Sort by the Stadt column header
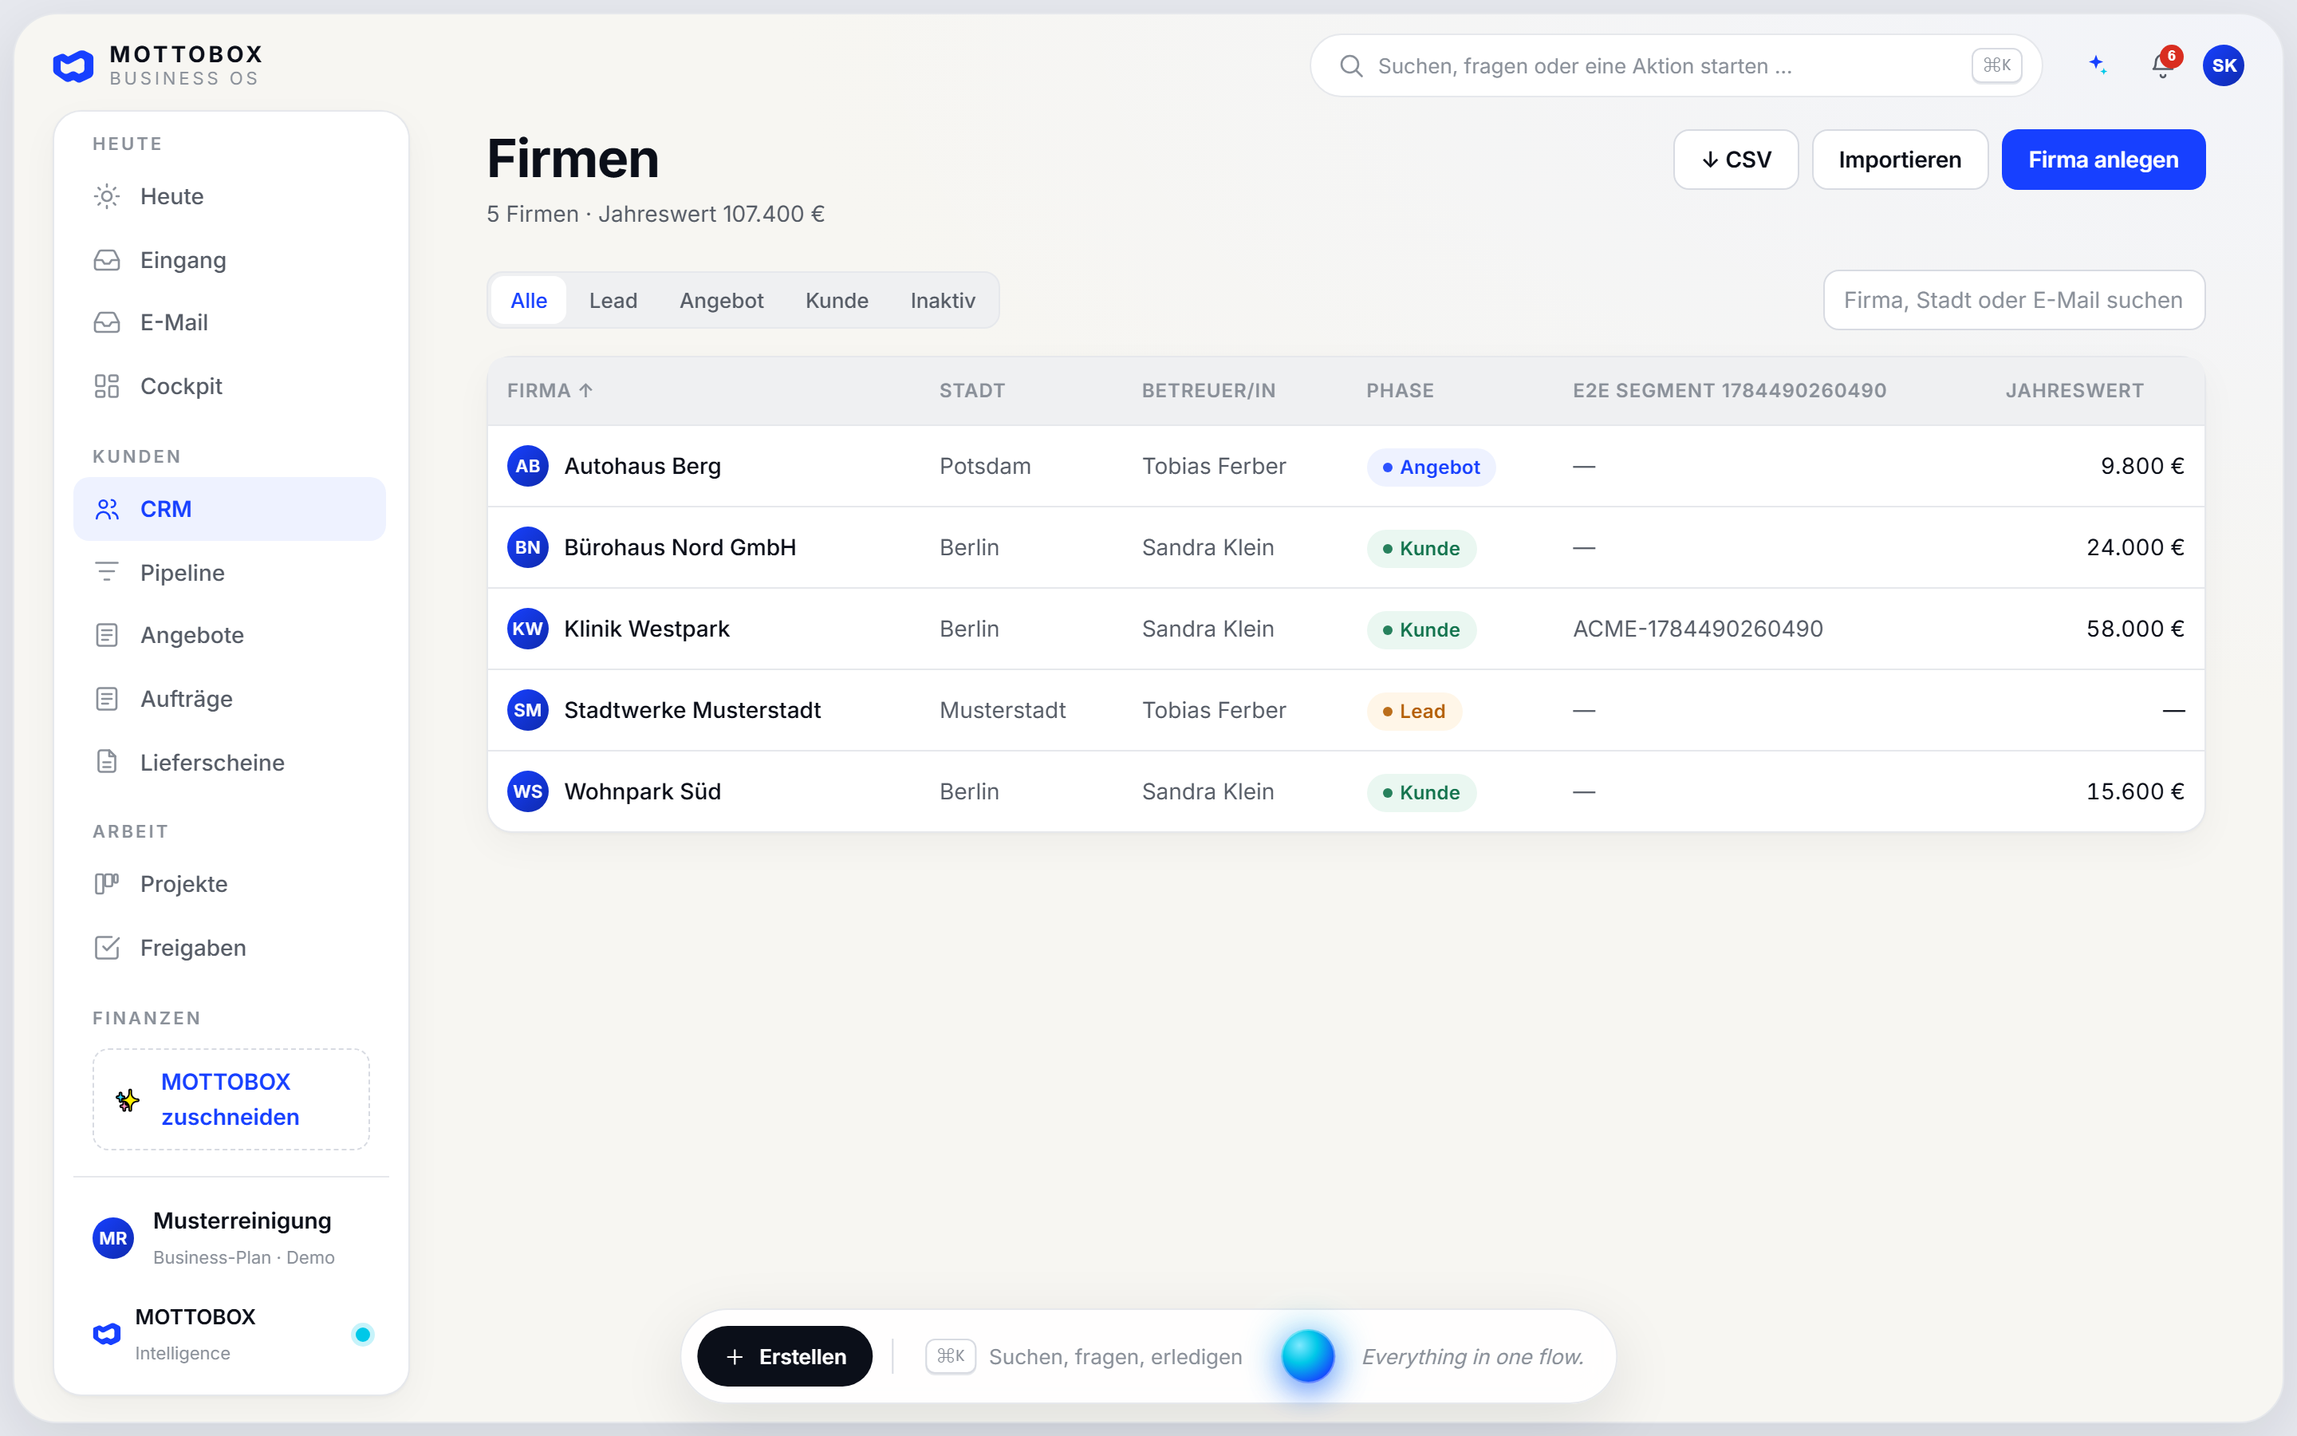Screen dimensions: 2297x1436 point(972,390)
